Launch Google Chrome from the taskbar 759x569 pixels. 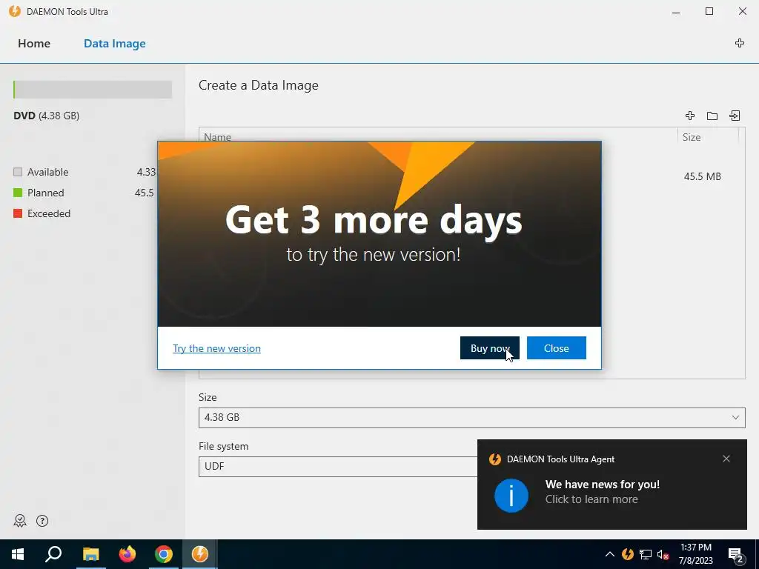[164, 554]
